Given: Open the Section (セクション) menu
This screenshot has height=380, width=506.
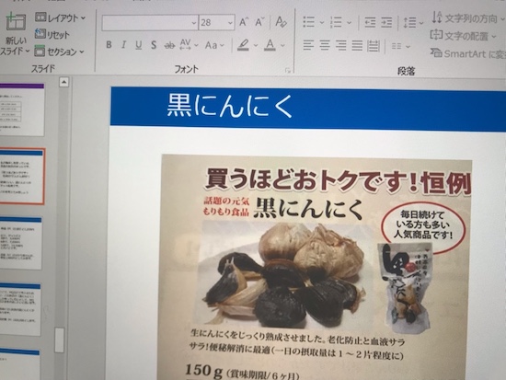Looking at the screenshot, I should pos(60,52).
